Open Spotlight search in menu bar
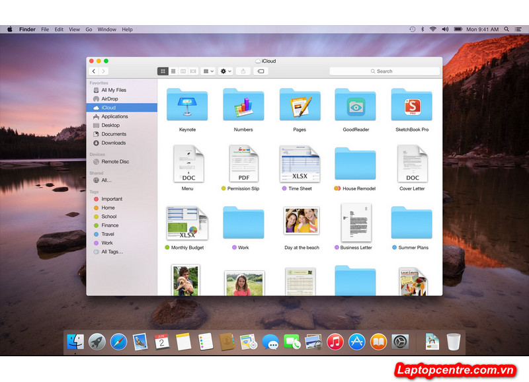 pyautogui.click(x=507, y=29)
